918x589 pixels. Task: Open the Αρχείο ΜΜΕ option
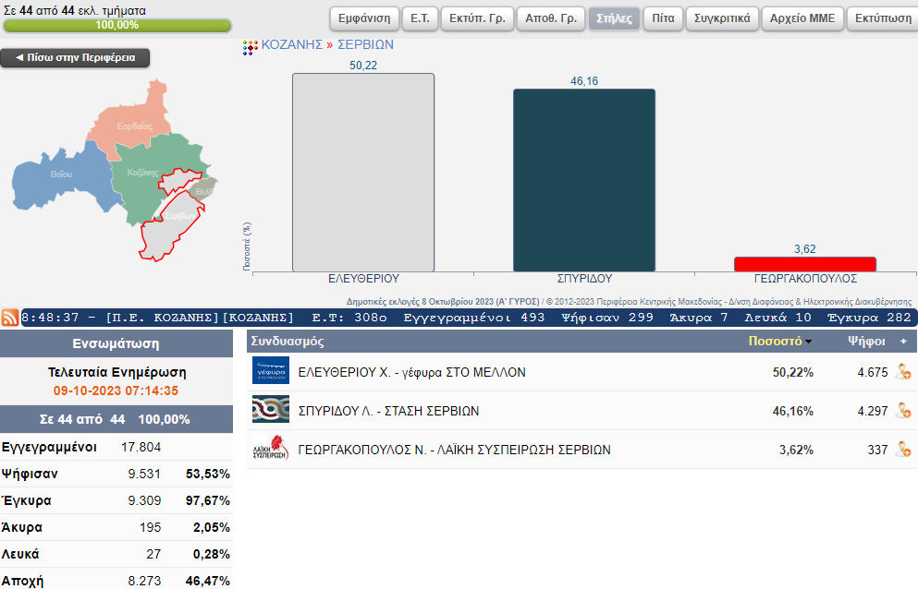802,18
